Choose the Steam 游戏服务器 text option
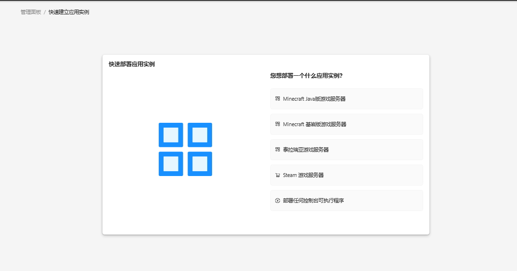 [x=303, y=175]
